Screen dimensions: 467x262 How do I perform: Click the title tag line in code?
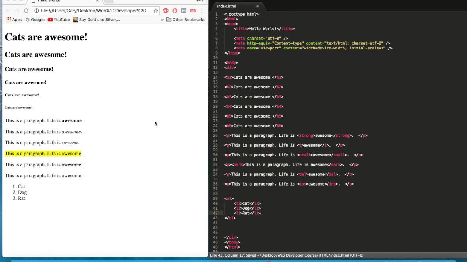tap(264, 29)
